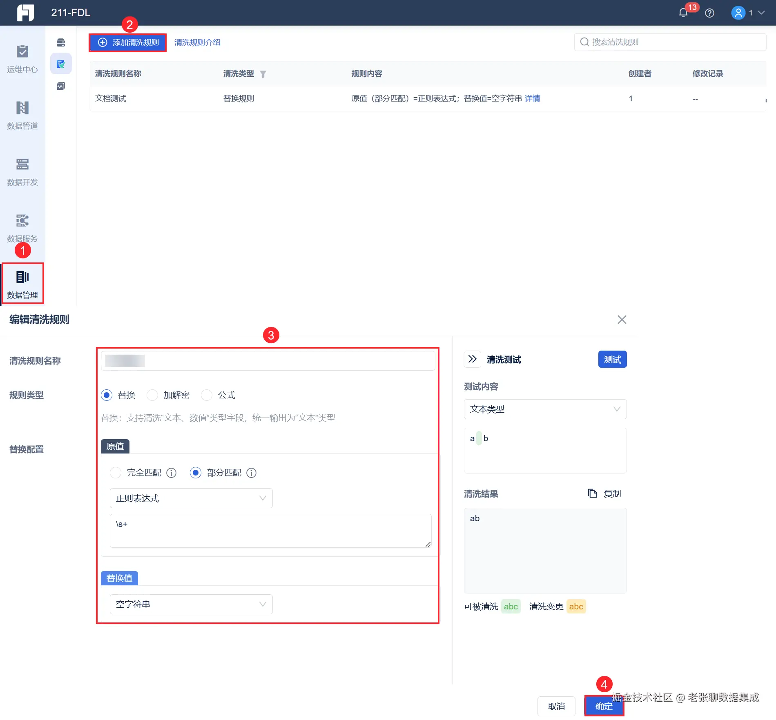Click the 添加清洗规则 button

point(128,42)
